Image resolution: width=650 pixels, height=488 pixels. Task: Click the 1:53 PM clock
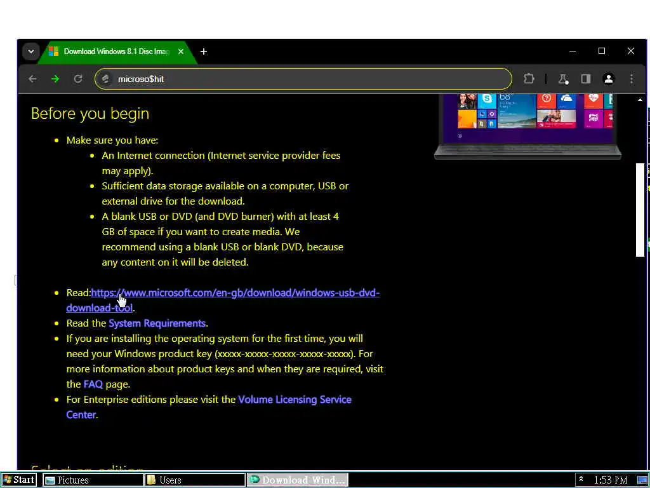point(610,480)
